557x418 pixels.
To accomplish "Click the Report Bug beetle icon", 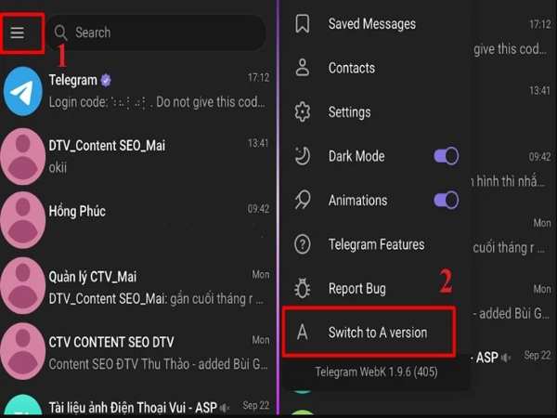I will tap(303, 288).
